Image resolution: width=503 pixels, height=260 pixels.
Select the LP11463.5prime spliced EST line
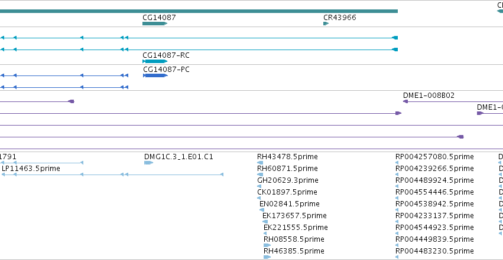coord(112,175)
